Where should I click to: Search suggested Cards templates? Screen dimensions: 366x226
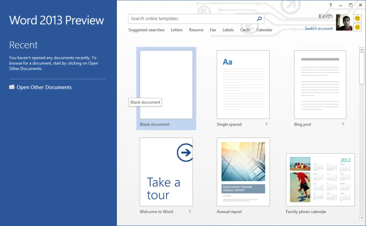245,30
